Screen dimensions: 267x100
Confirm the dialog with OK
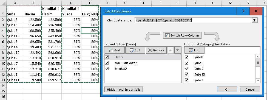[x=227, y=89]
